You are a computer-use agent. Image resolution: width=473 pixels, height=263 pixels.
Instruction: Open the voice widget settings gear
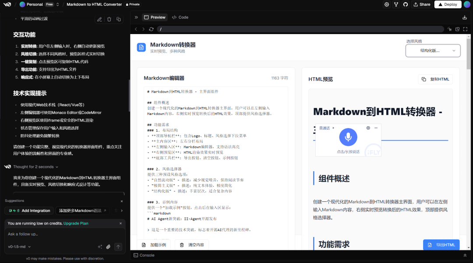368,128
